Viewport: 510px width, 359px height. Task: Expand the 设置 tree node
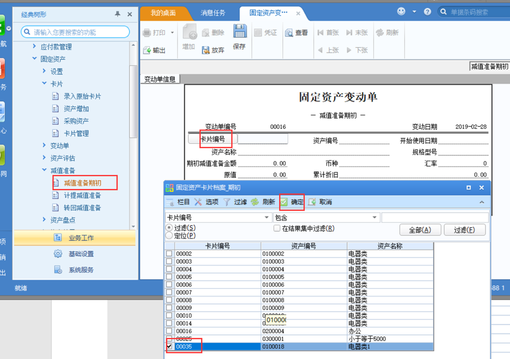(44, 71)
